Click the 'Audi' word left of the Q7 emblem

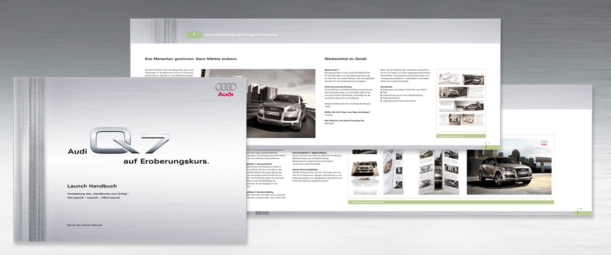[77, 152]
